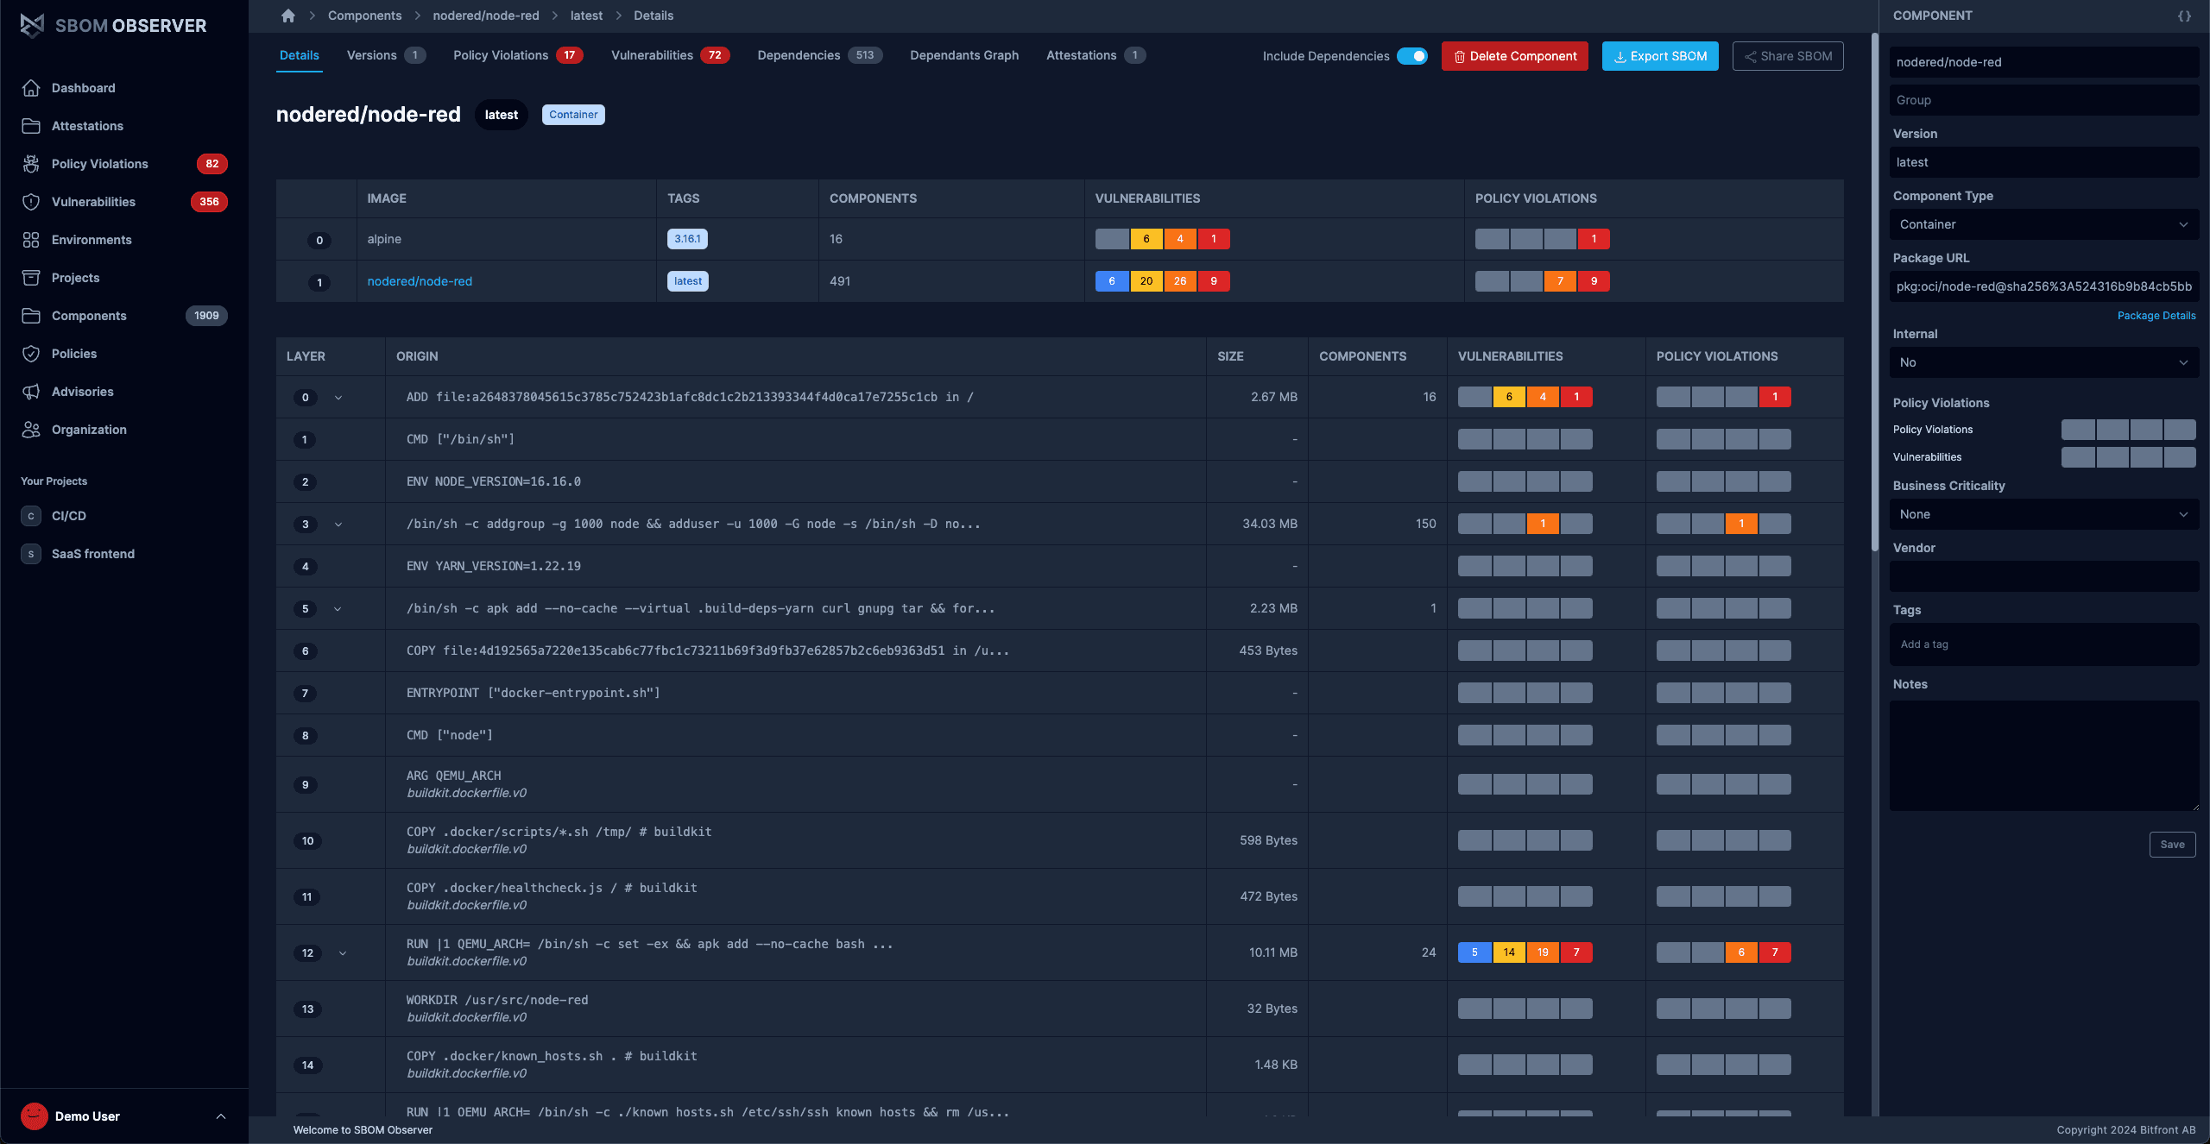
Task: Click the nodered/node-red image link
Action: [419, 280]
